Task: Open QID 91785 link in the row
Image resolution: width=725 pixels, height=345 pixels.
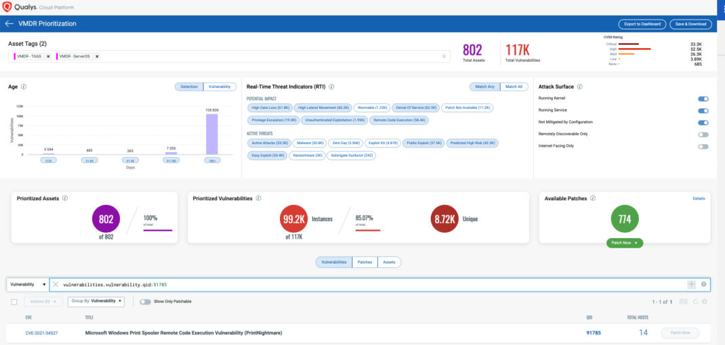Action: 593,333
